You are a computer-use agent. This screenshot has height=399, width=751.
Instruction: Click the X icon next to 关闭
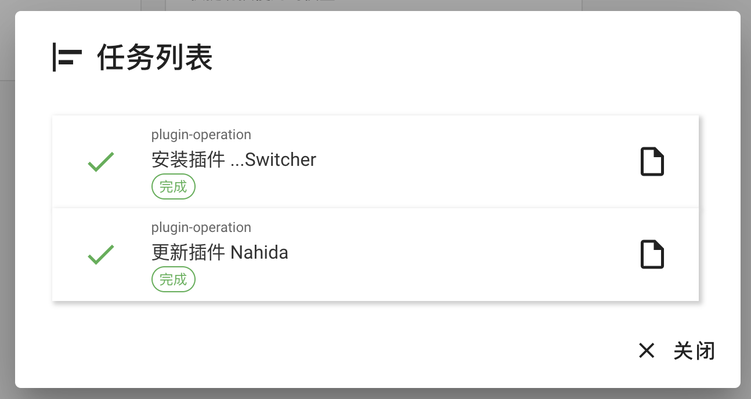coord(647,350)
